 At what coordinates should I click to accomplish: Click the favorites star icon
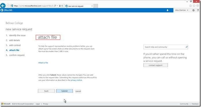coord(194,6)
